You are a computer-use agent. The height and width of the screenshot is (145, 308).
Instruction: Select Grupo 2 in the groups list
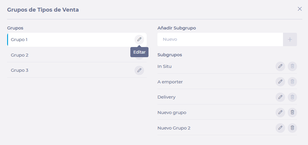click(x=77, y=55)
